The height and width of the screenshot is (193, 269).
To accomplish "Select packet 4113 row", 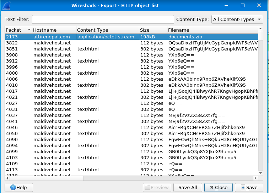I will pos(131,170).
